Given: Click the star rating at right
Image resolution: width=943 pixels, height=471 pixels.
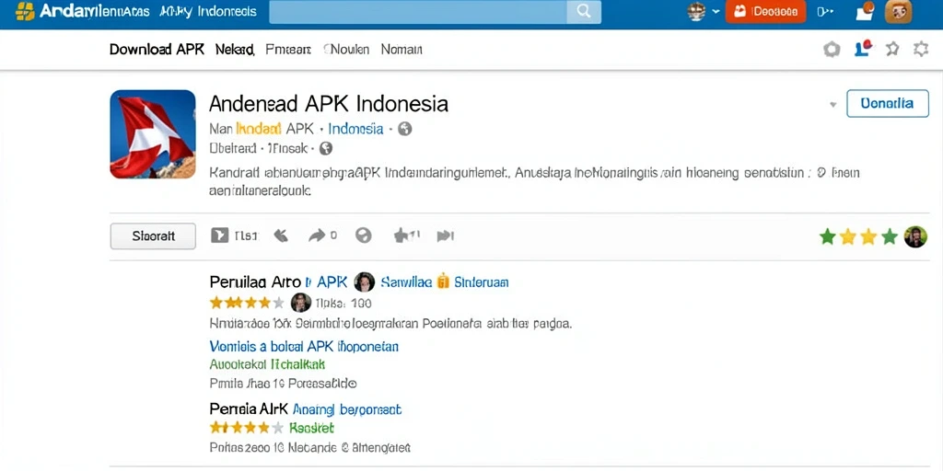Looking at the screenshot, I should (858, 236).
